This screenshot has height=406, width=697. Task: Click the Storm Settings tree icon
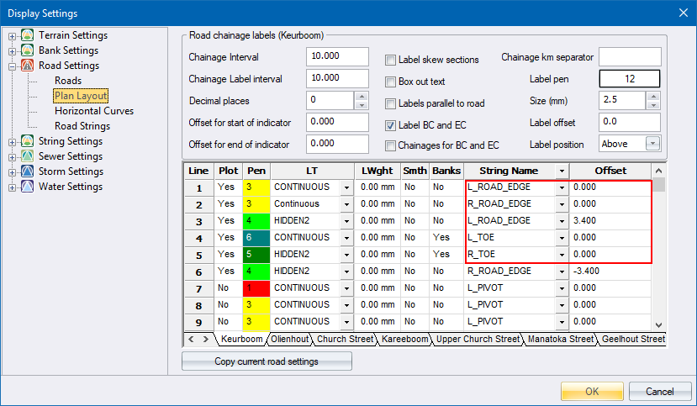(x=28, y=171)
